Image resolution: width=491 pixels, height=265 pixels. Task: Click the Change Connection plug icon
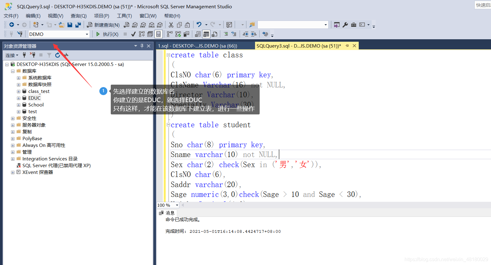click(20, 34)
